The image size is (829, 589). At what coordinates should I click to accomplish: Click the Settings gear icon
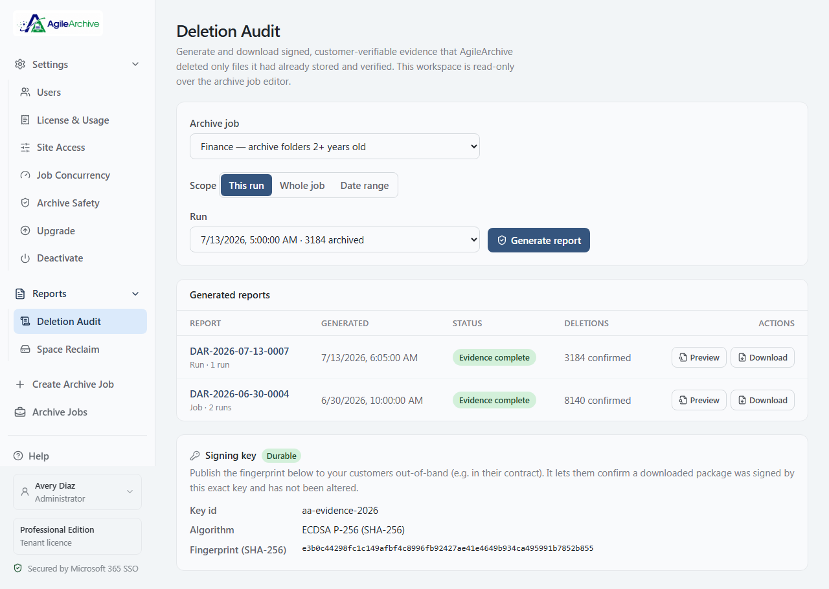point(20,65)
